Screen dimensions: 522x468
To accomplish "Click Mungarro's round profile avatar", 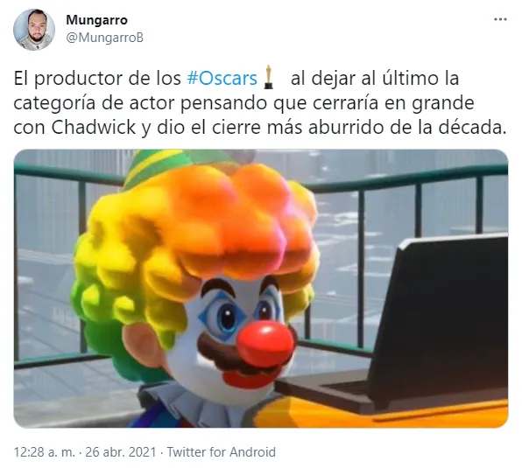I will [x=34, y=30].
